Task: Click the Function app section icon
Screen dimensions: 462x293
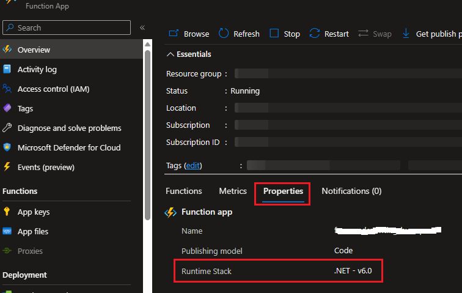Action: (x=170, y=212)
